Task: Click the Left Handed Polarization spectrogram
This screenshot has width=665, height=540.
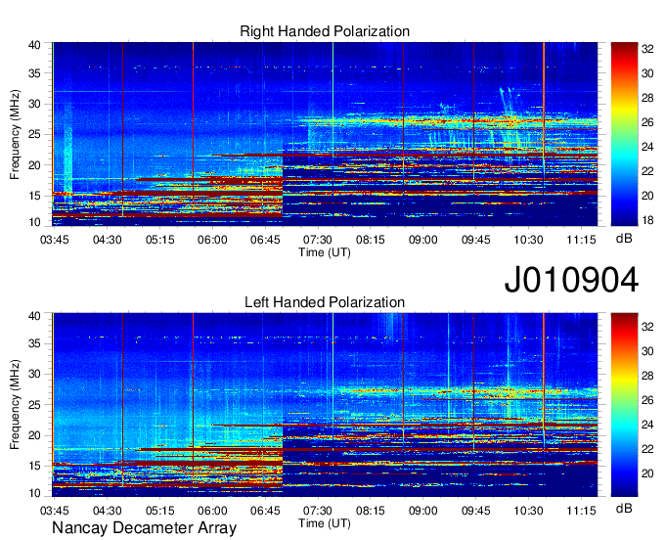Action: pos(325,405)
